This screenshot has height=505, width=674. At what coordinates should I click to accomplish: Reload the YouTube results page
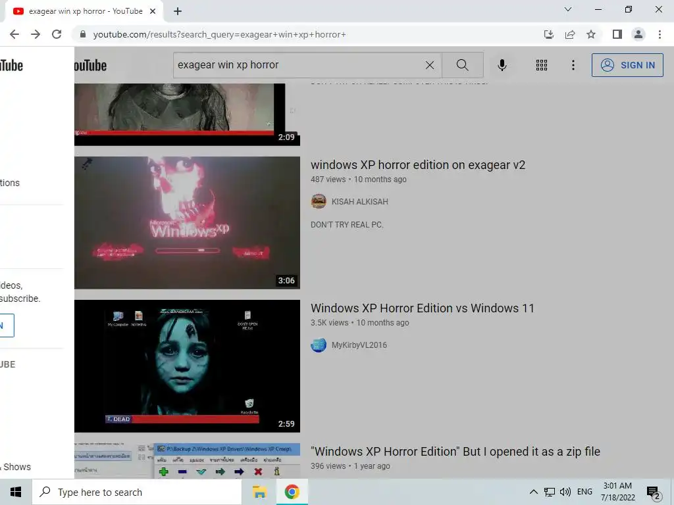57,34
